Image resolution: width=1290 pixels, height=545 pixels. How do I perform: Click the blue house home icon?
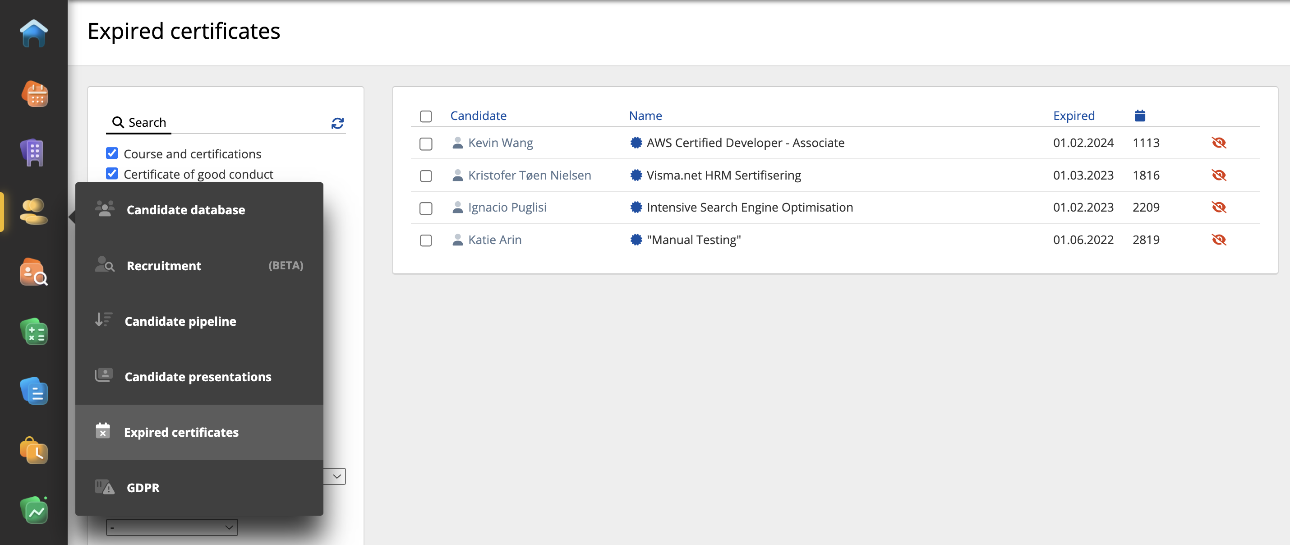pos(33,33)
